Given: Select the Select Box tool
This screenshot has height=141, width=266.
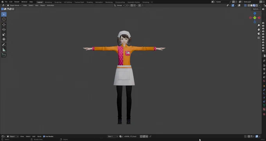Looking at the screenshot, I should (x=4, y=14).
